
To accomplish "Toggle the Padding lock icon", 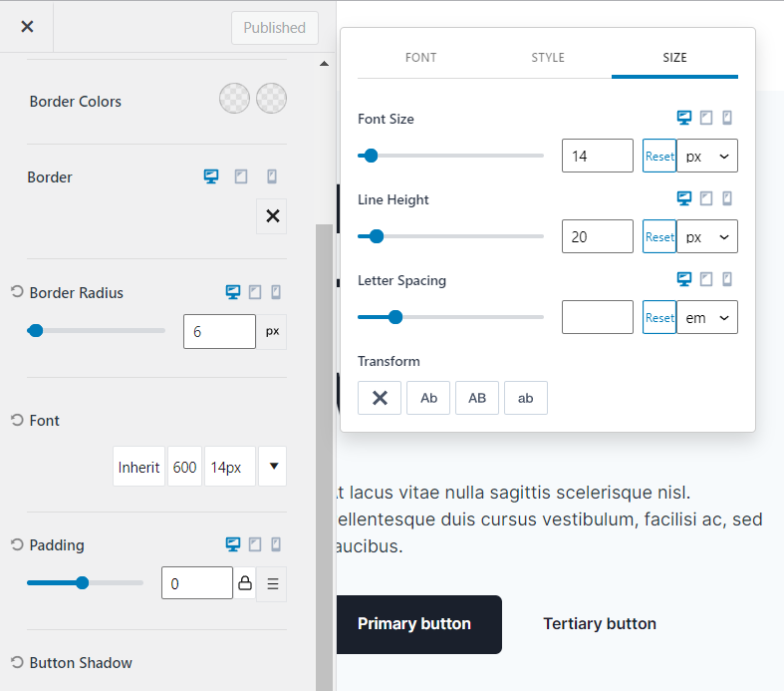I will pos(245,583).
